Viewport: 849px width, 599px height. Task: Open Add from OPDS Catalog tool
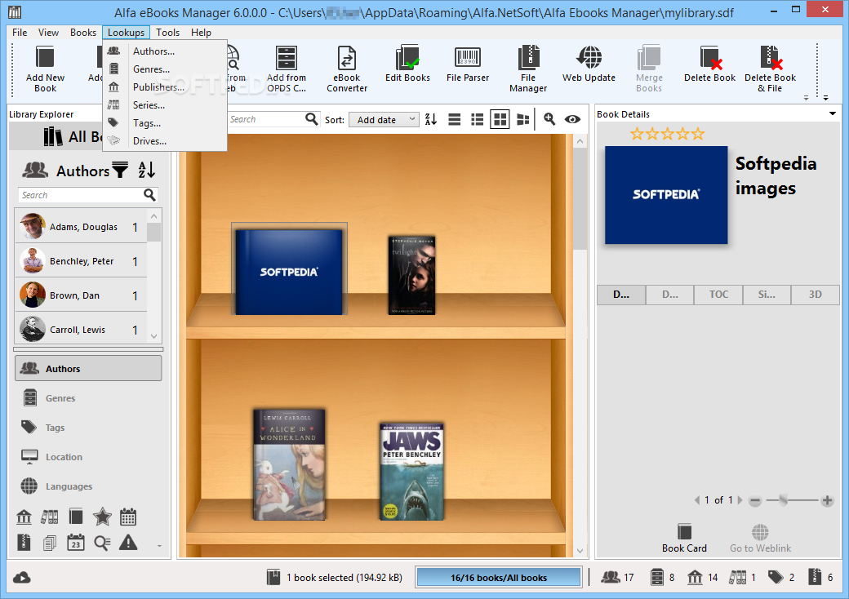287,69
